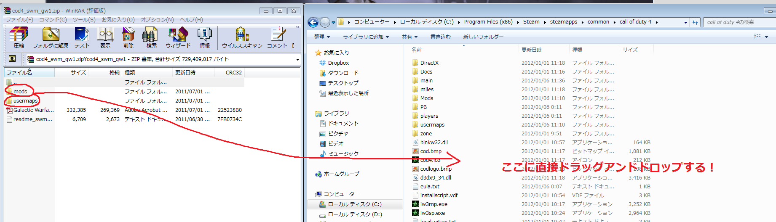The image size is (776, 222).
Task: Open the ファイル(F) menu in WinRAR
Action: tap(19, 20)
